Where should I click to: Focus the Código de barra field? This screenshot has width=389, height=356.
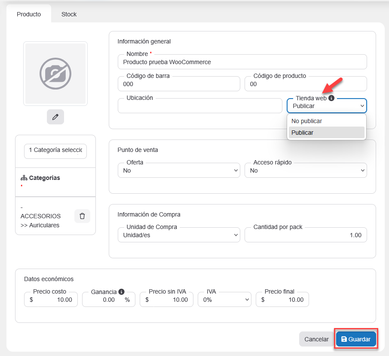(x=179, y=84)
